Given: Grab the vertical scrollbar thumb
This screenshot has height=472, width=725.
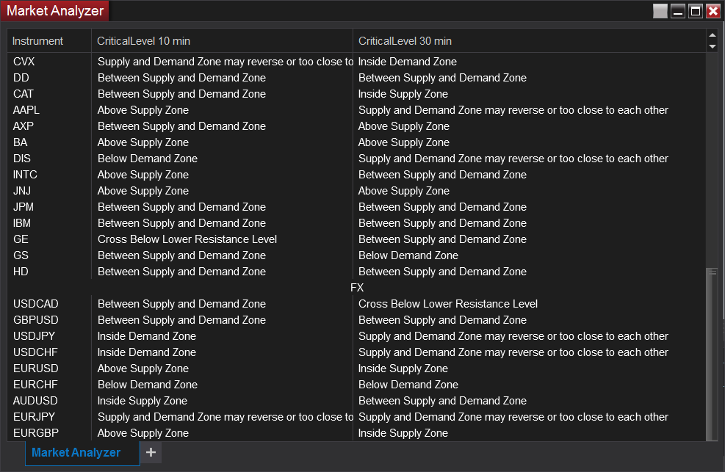Looking at the screenshot, I should [x=712, y=354].
